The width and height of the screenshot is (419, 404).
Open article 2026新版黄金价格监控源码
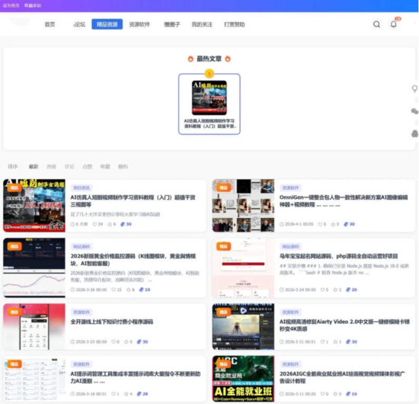click(x=133, y=260)
